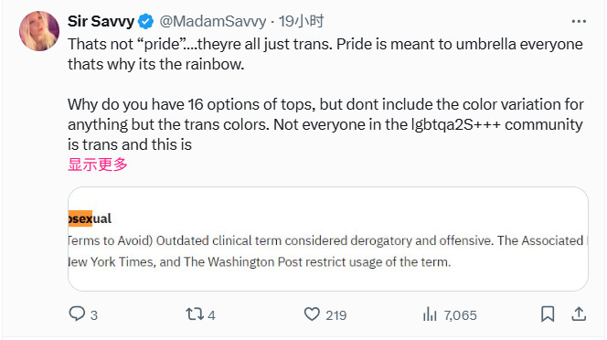This screenshot has height=340, width=607.
Task: Click the retweet count 4
Action: coord(211,315)
